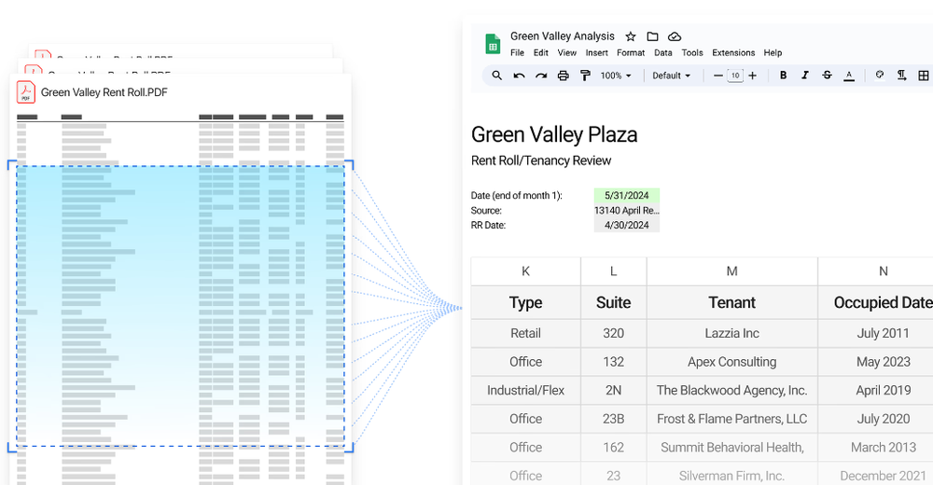Select column L header
Screen dimensions: 933x485
(x=614, y=271)
